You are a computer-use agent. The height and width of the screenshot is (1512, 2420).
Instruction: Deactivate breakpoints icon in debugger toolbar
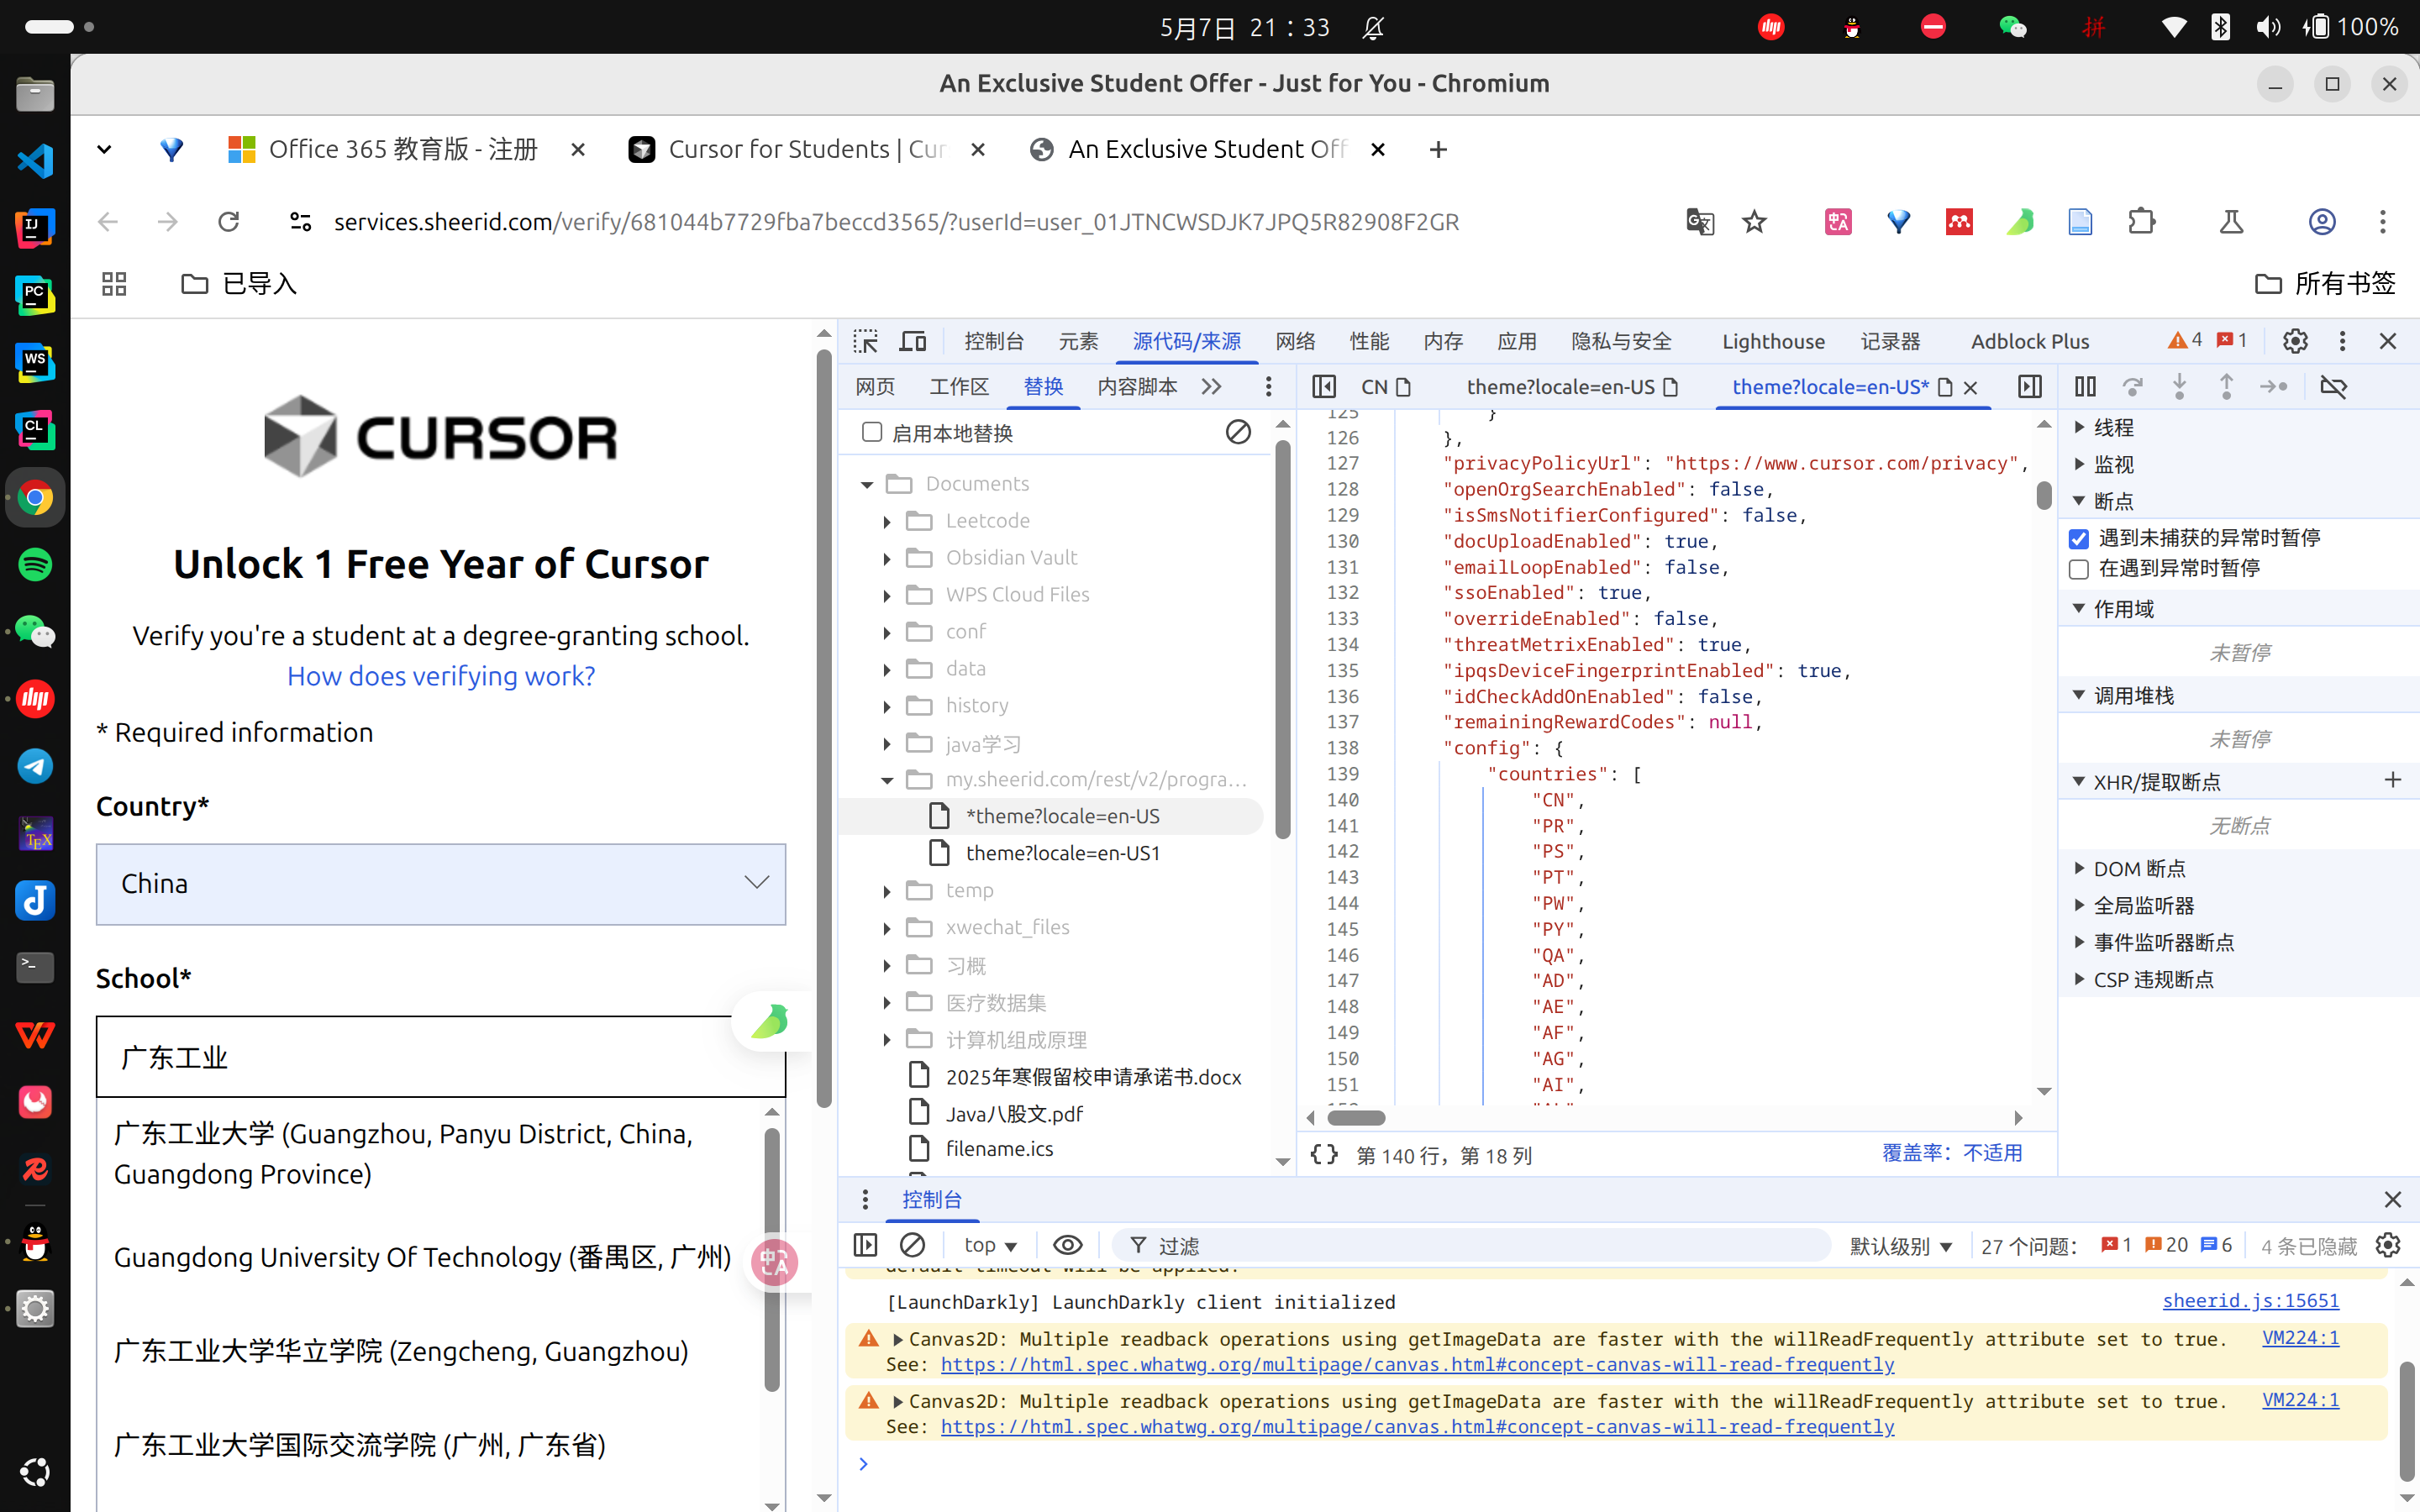point(2333,386)
